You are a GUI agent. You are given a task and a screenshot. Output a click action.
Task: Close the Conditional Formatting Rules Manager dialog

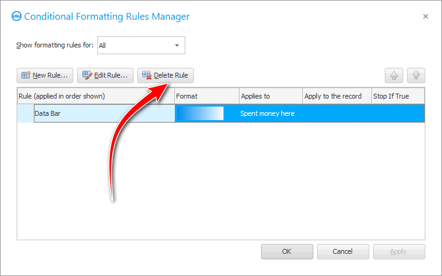[425, 17]
